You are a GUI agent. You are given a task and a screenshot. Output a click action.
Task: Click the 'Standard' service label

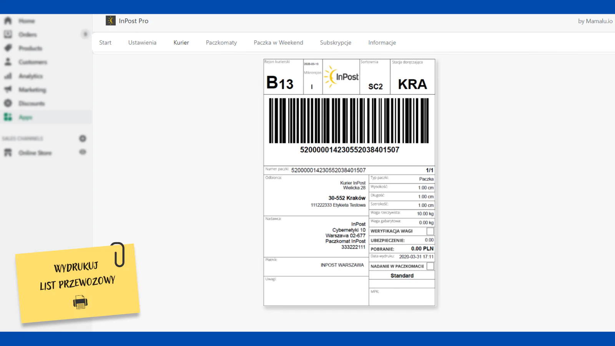[x=402, y=276]
